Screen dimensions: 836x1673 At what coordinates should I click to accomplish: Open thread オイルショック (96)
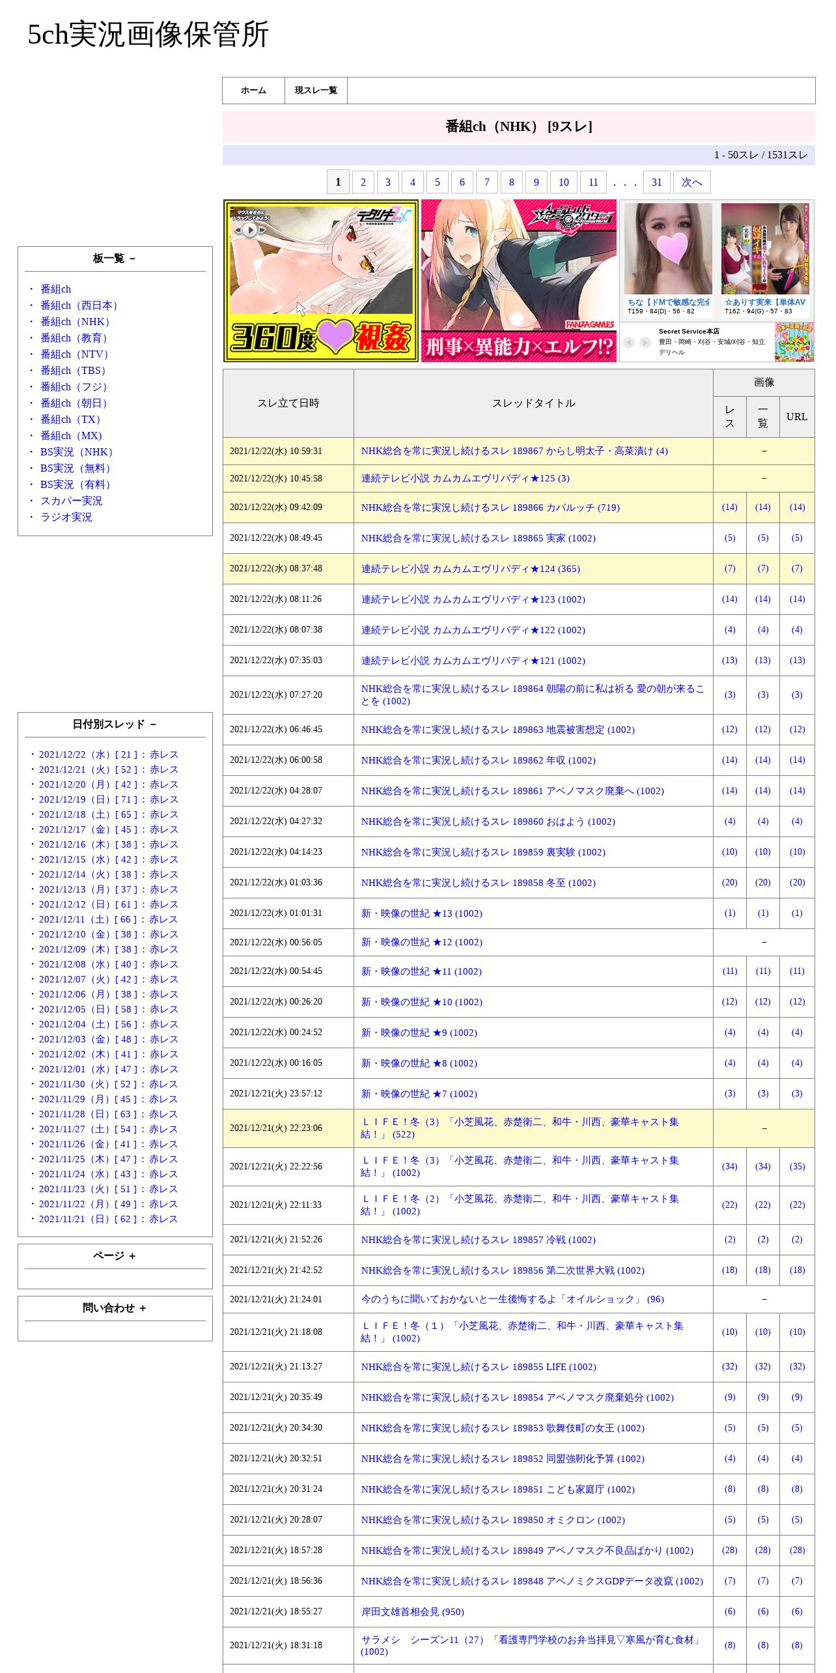(512, 1299)
